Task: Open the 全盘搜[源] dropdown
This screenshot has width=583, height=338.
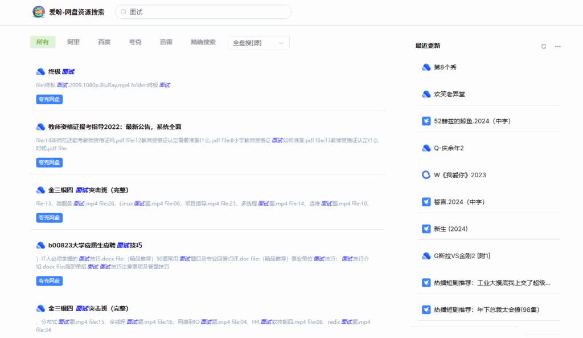Action: click(x=258, y=42)
